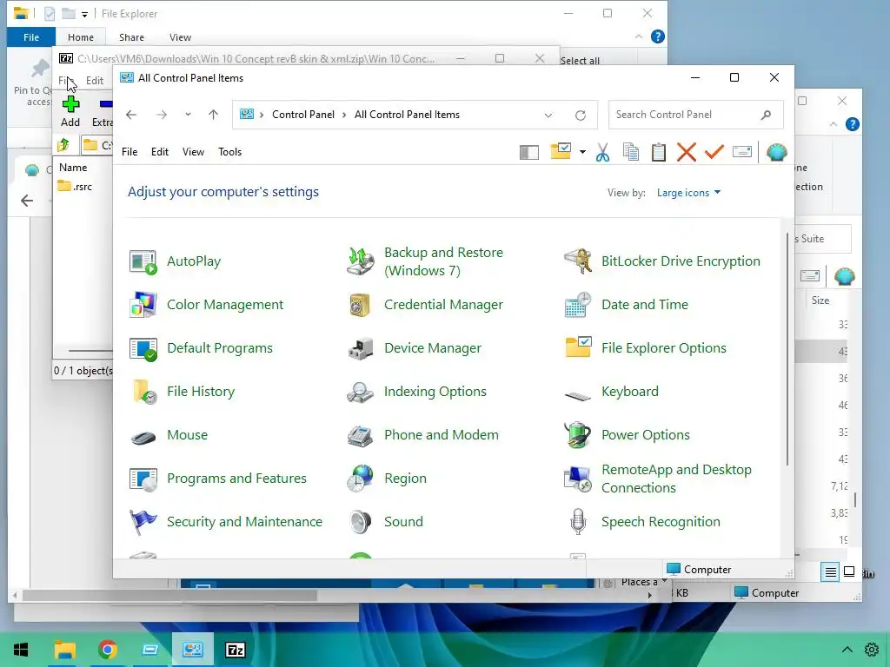Click the folder options toolbar icon
Viewport: 890px width, 667px height.
click(x=561, y=151)
